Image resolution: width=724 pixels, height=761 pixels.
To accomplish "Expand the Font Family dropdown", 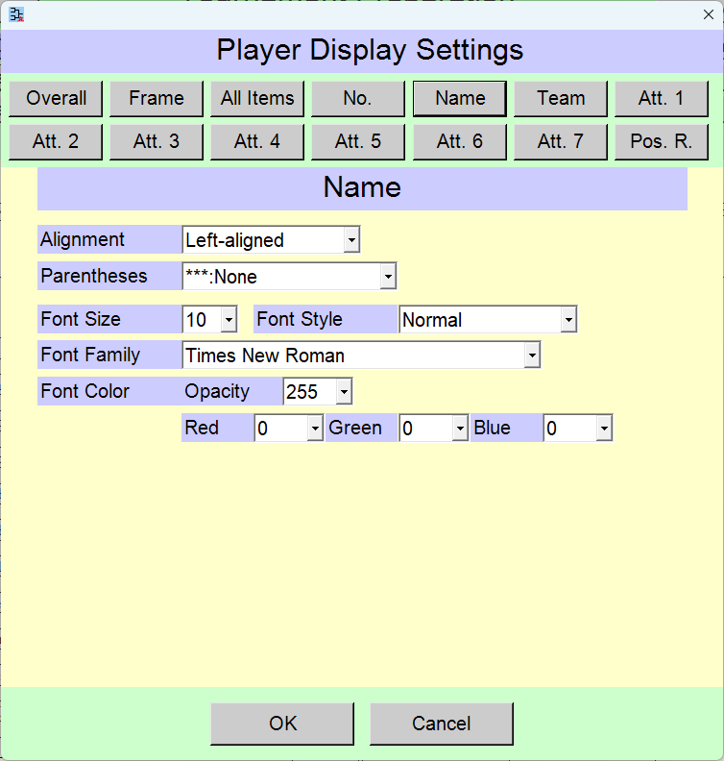I will pos(532,356).
